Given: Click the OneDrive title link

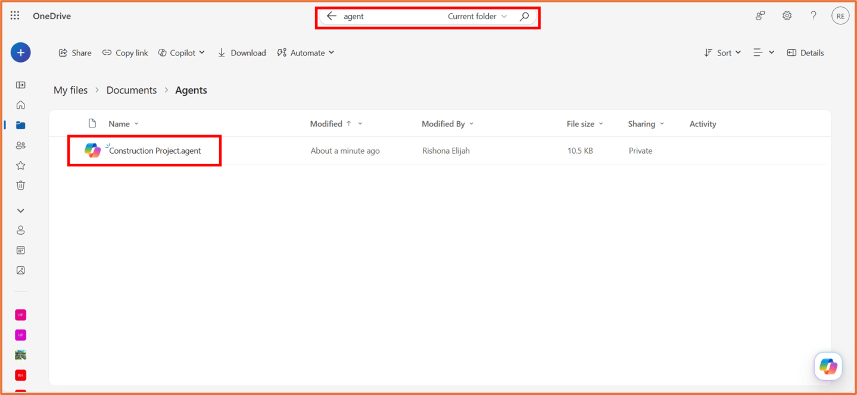Looking at the screenshot, I should [x=52, y=16].
